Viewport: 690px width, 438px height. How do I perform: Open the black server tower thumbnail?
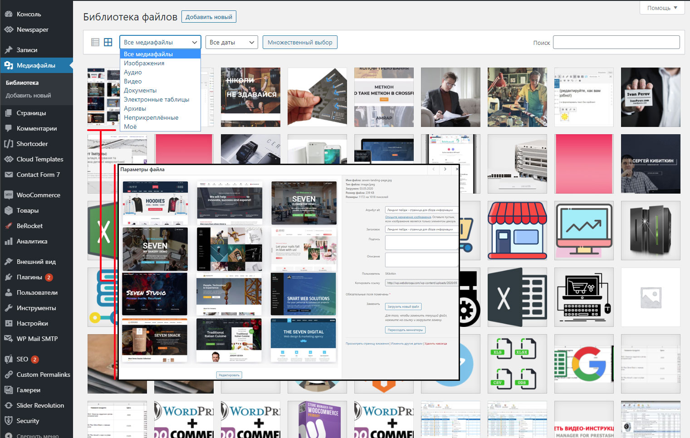(651, 230)
